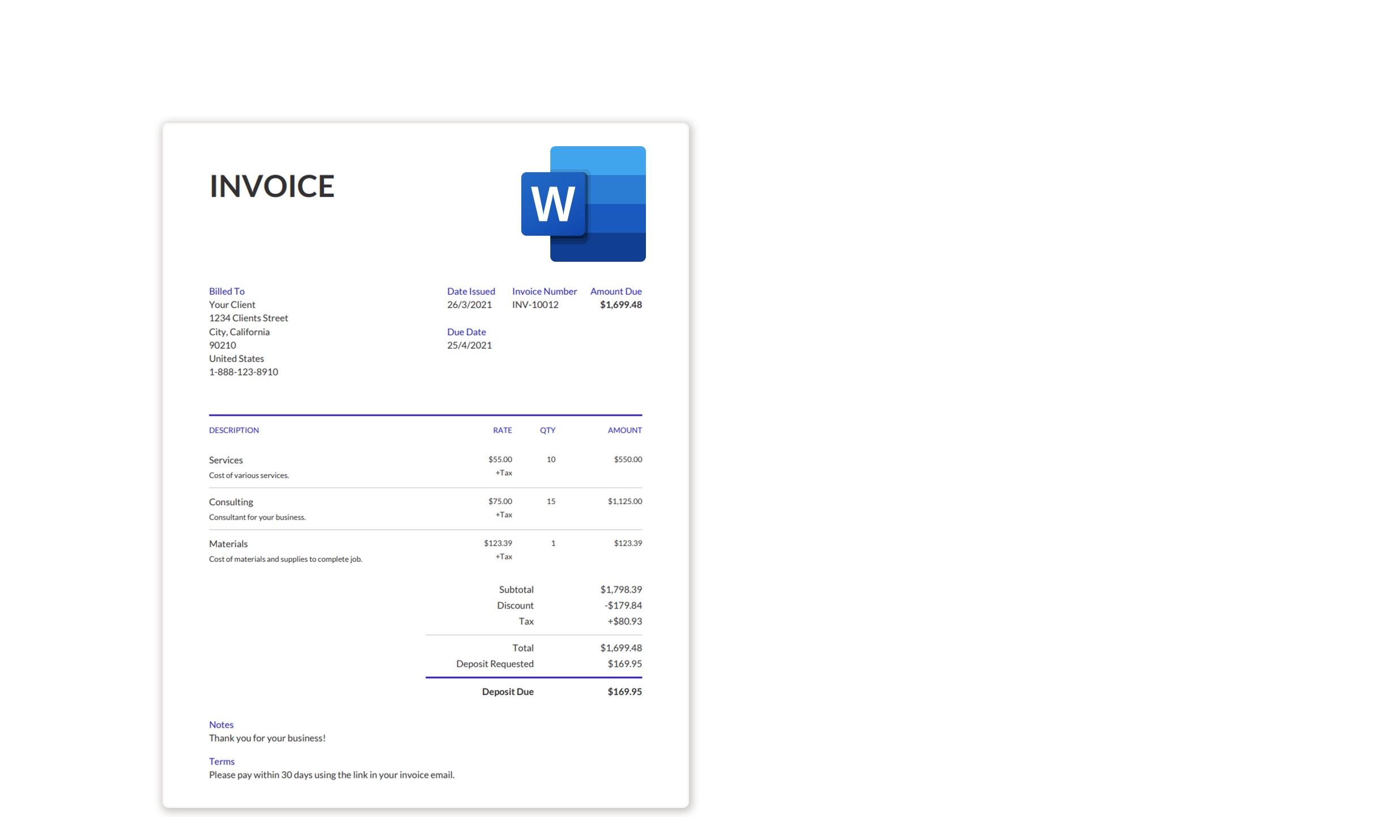Screen dimensions: 1378x817
Task: Select the Subtotal amount $1,798.39
Action: (x=622, y=589)
